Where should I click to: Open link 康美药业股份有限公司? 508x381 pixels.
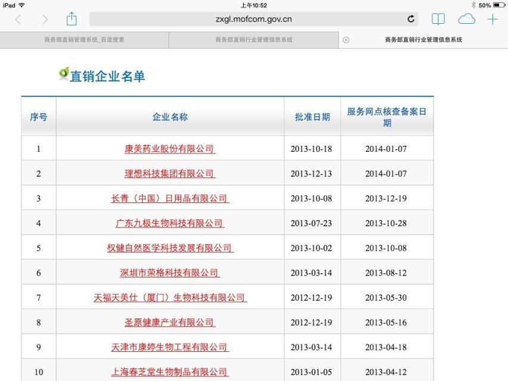click(170, 149)
